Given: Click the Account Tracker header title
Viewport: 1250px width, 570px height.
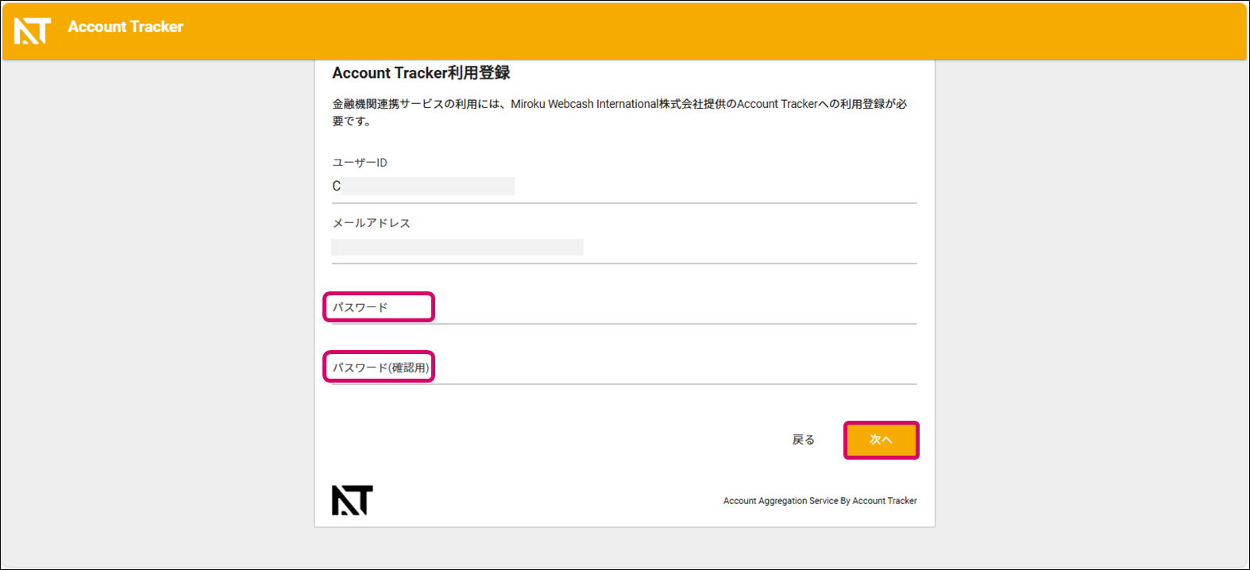Looking at the screenshot, I should pyautogui.click(x=125, y=27).
